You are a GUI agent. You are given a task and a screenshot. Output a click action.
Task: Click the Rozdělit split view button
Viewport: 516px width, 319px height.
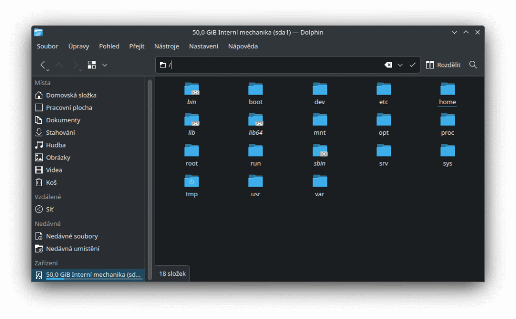[x=443, y=65]
